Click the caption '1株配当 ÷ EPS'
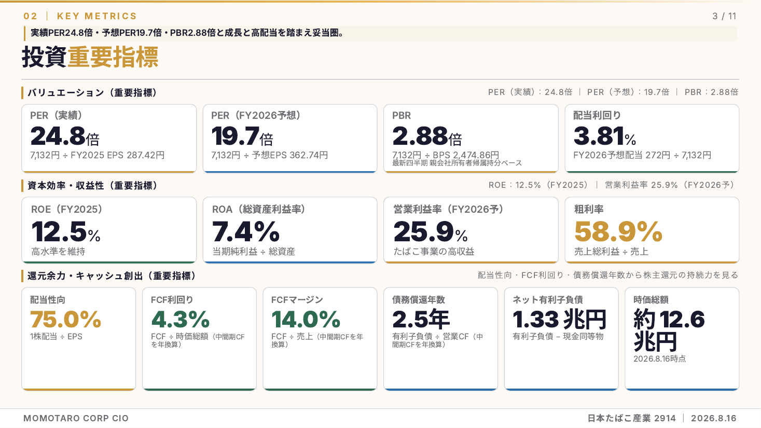 56,337
